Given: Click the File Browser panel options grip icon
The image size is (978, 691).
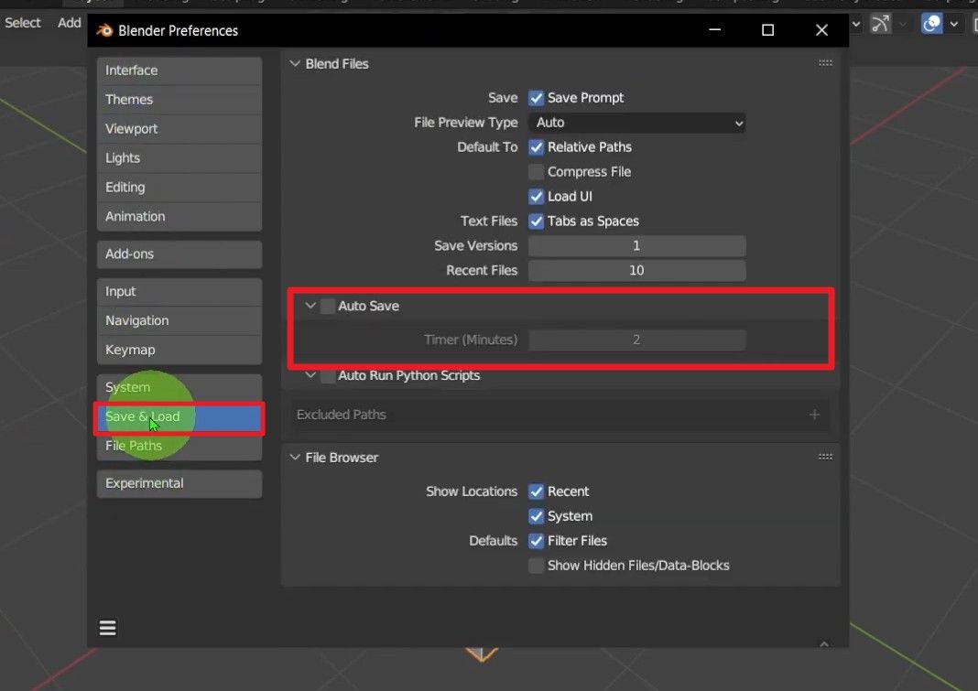Looking at the screenshot, I should (825, 456).
